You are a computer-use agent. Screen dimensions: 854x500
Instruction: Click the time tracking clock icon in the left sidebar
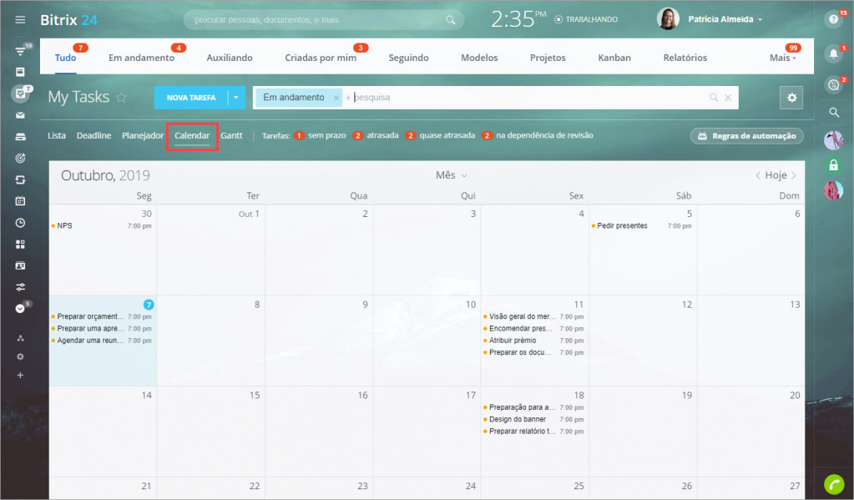point(21,223)
